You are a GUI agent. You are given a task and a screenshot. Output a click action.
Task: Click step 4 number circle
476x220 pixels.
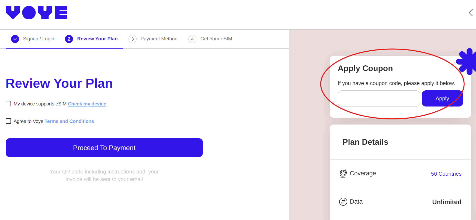click(x=192, y=39)
